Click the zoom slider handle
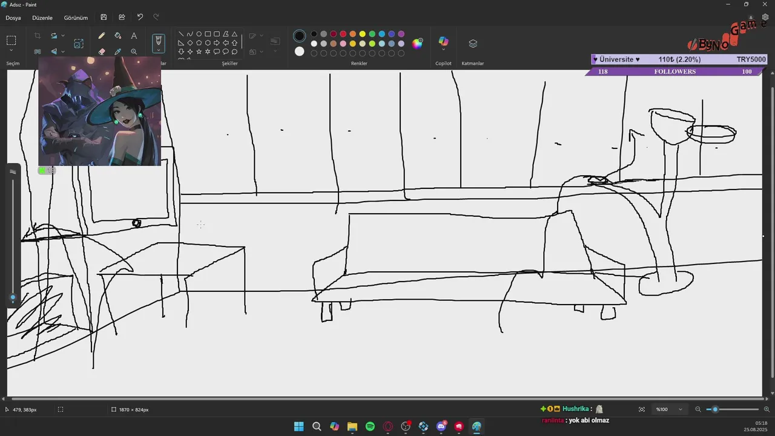Image resolution: width=775 pixels, height=436 pixels. (x=715, y=409)
